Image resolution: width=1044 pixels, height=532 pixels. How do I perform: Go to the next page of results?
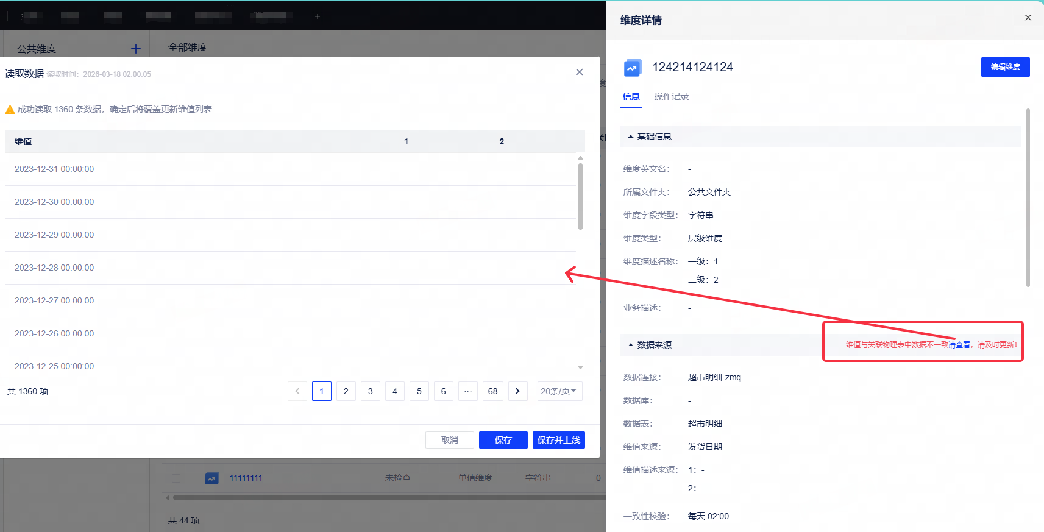(517, 391)
